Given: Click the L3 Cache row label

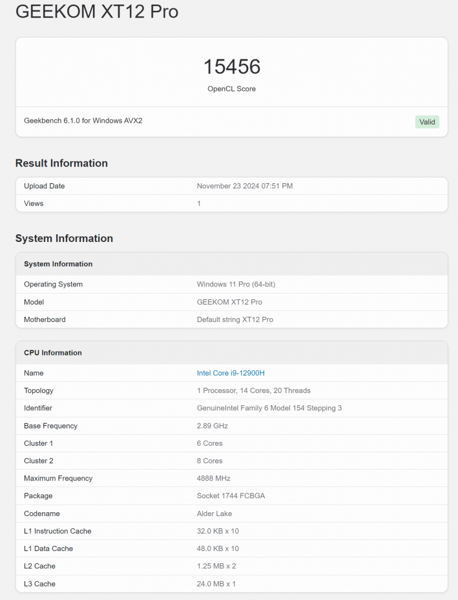Looking at the screenshot, I should 39,584.
